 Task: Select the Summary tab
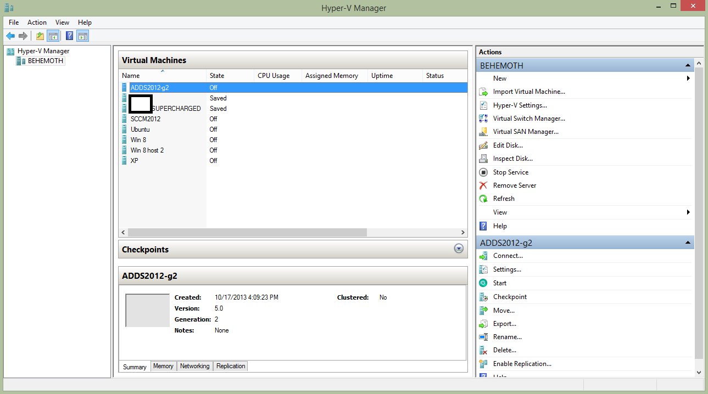tap(135, 367)
